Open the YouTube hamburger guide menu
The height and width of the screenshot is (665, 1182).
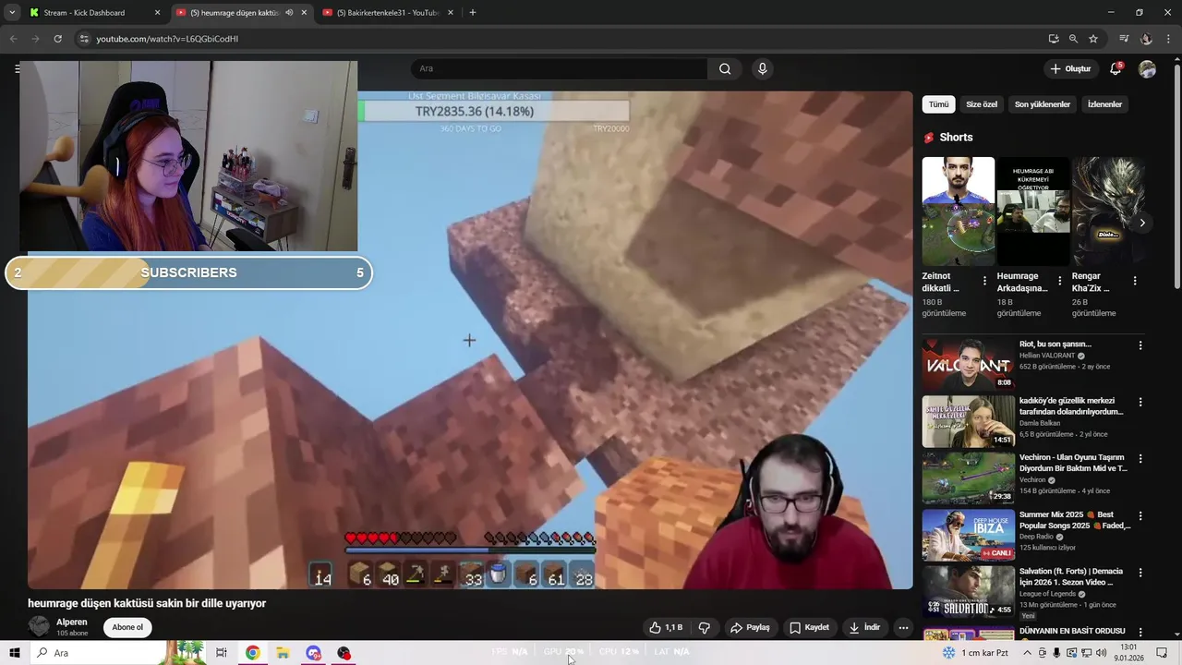pos(17,68)
